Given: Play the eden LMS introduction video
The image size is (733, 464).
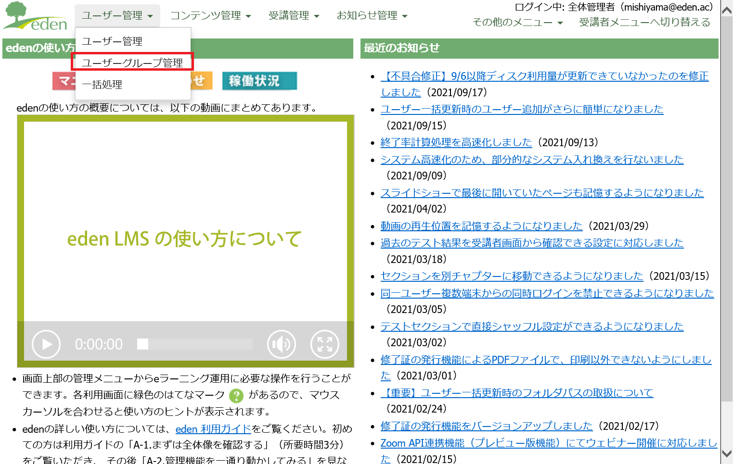Looking at the screenshot, I should (x=46, y=344).
